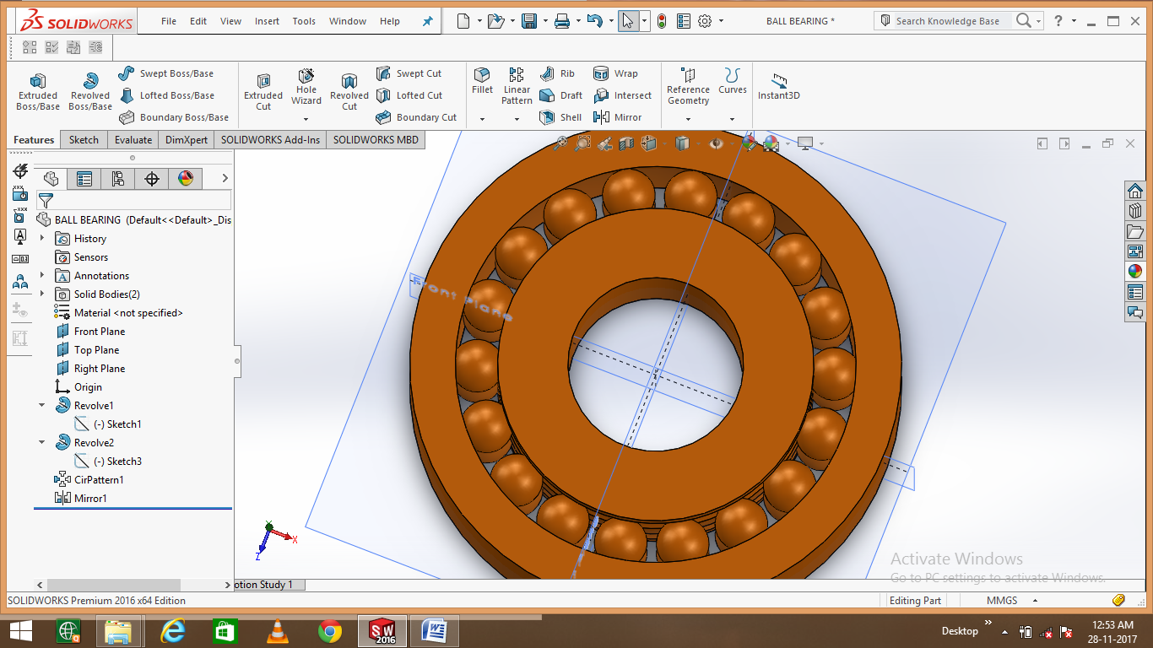Open the Reference Geometry tool
The image size is (1153, 648).
(x=688, y=89)
